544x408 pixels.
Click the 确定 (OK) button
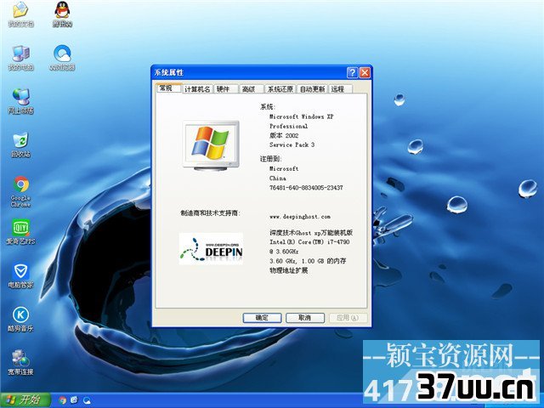262,318
